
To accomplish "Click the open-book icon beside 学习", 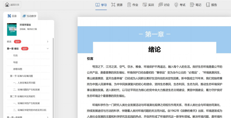I will click(x=98, y=5).
